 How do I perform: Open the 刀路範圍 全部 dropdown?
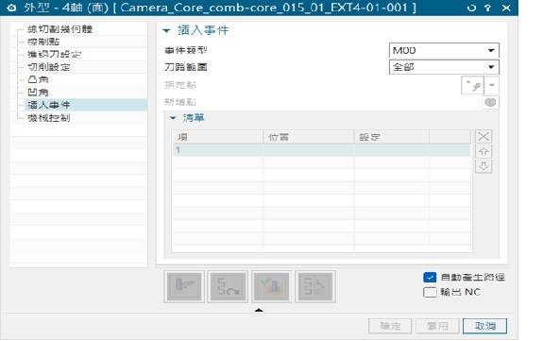[444, 67]
